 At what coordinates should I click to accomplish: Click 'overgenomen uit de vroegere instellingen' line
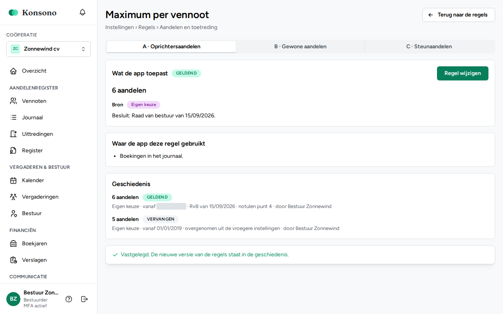point(233,228)
